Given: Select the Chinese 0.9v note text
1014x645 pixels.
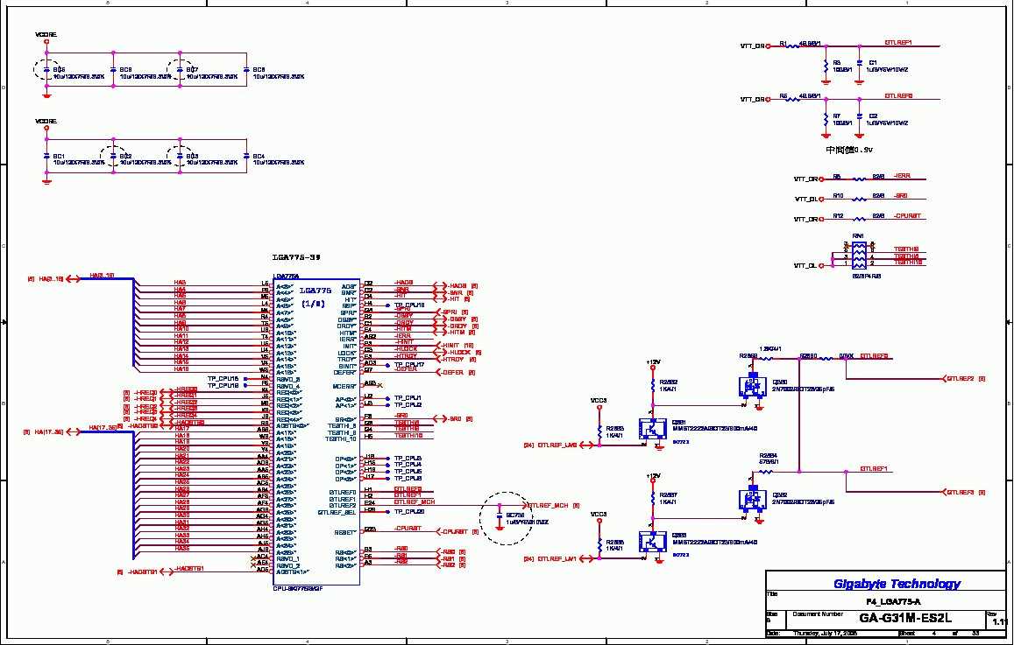Looking at the screenshot, I should (x=849, y=150).
